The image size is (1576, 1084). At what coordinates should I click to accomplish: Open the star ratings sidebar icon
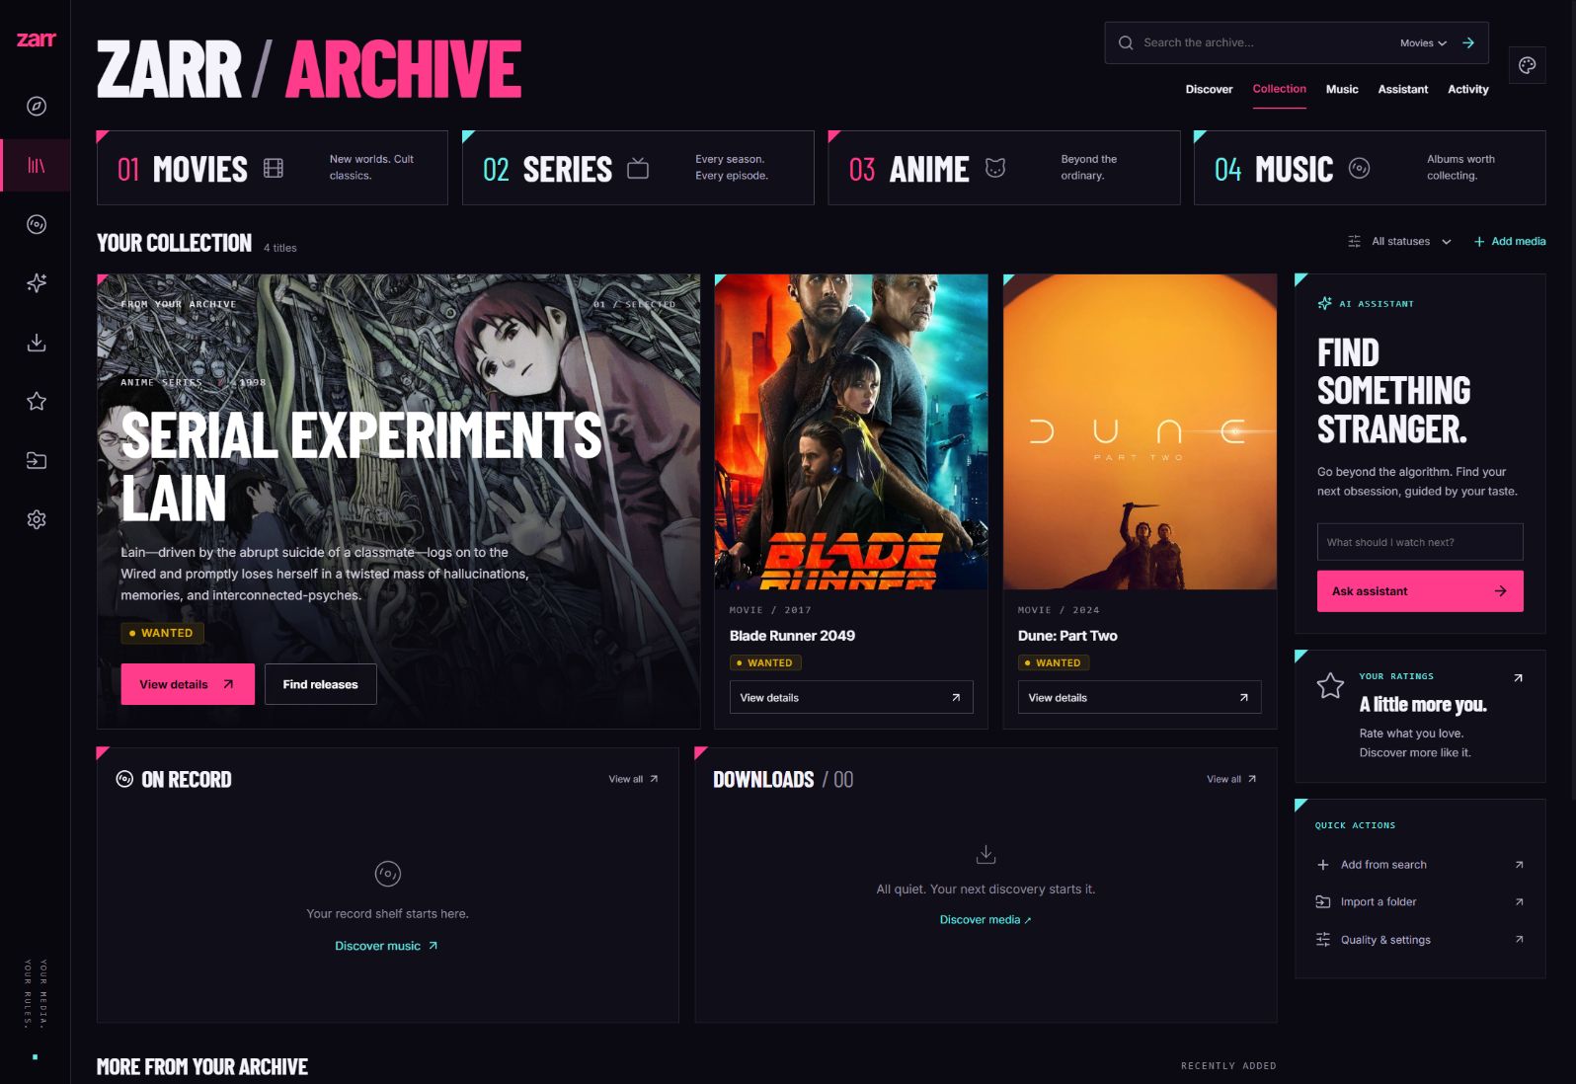point(37,401)
